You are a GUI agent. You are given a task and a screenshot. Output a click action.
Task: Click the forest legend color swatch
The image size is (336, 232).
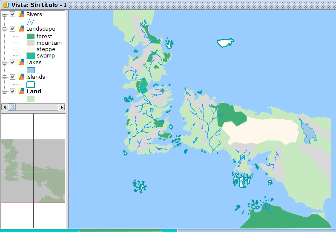point(31,37)
